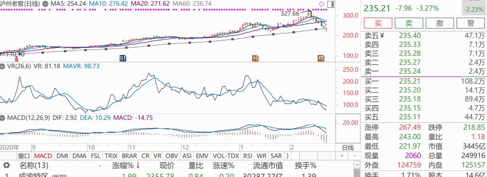Switch to the VR indicator tab

coord(158,155)
